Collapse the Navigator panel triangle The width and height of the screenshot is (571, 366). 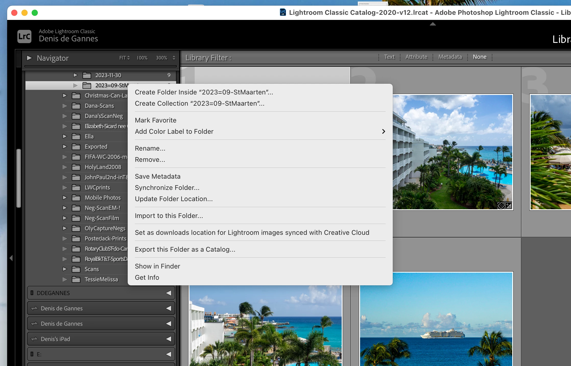29,58
